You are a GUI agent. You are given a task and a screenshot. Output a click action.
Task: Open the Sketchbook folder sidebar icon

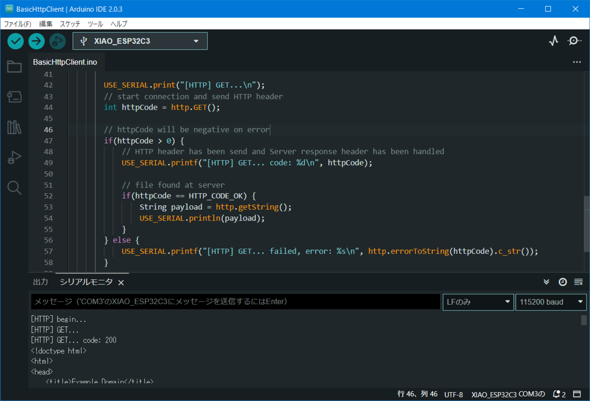point(14,67)
